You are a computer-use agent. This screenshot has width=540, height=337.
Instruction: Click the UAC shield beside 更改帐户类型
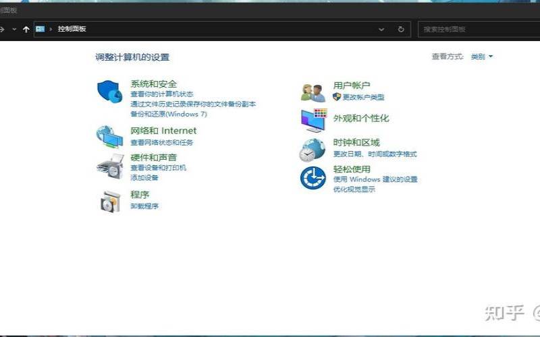(337, 96)
